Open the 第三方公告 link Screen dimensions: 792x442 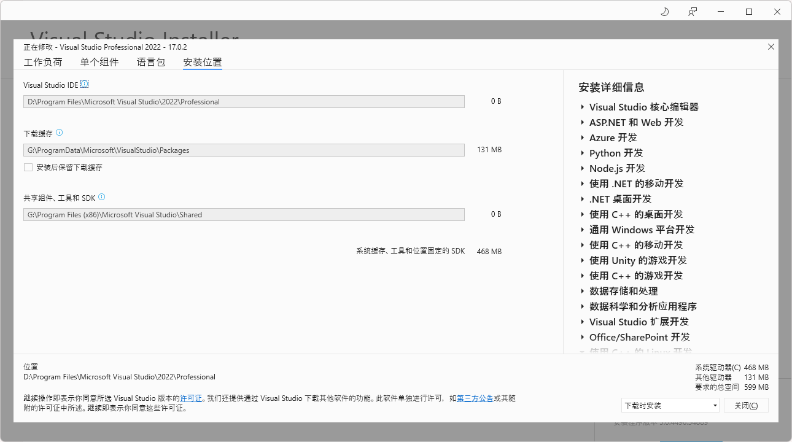475,398
